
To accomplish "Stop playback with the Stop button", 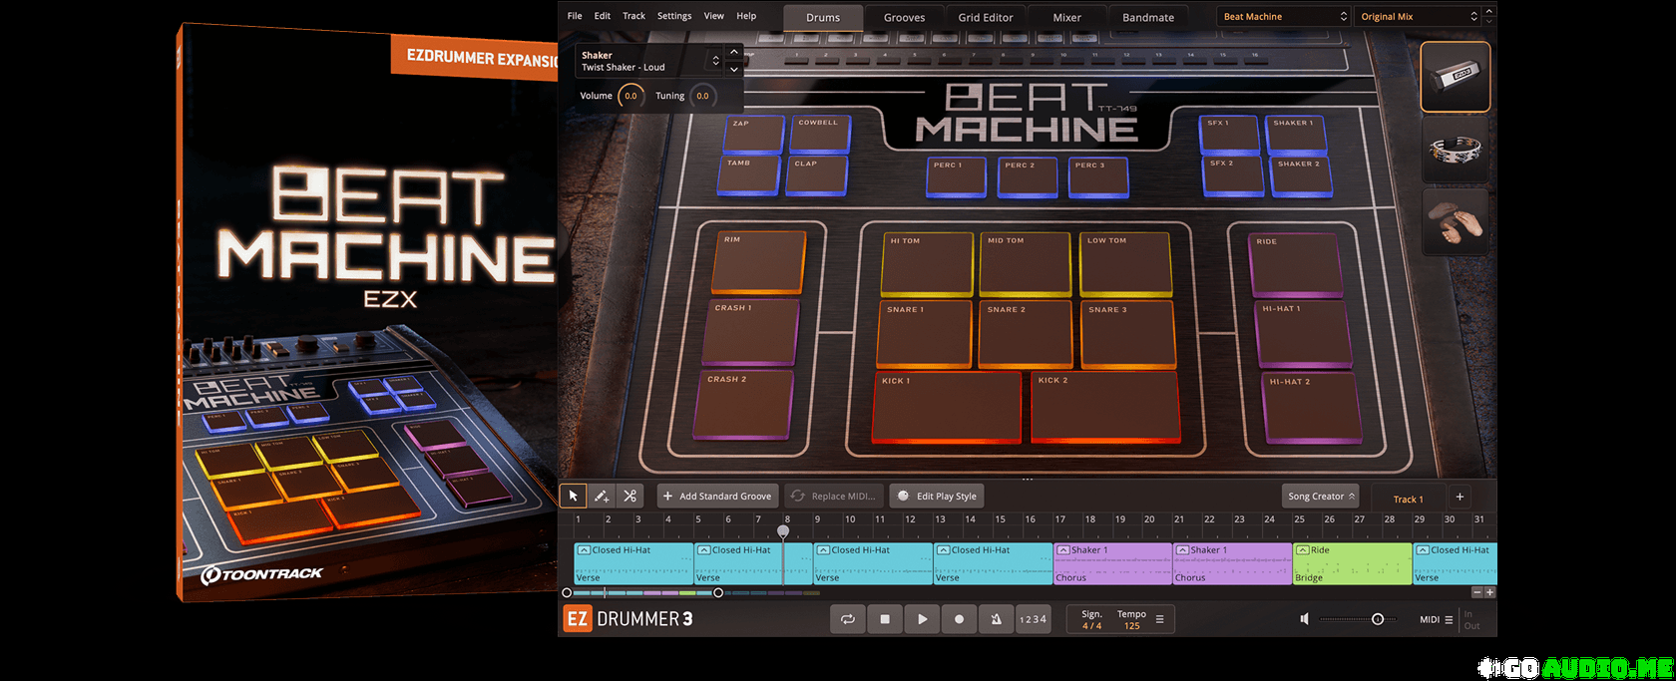I will pyautogui.click(x=885, y=619).
